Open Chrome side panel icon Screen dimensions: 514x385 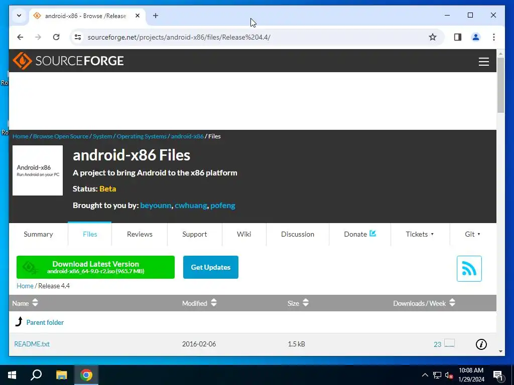point(458,37)
